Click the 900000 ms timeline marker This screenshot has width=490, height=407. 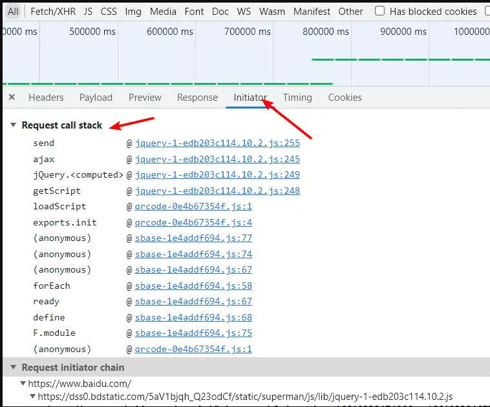(x=403, y=32)
